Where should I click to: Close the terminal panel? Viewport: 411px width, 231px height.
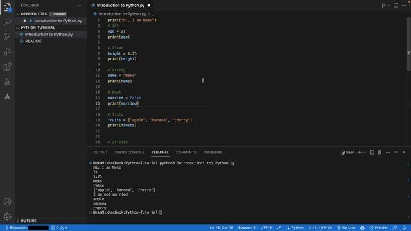coord(404,152)
